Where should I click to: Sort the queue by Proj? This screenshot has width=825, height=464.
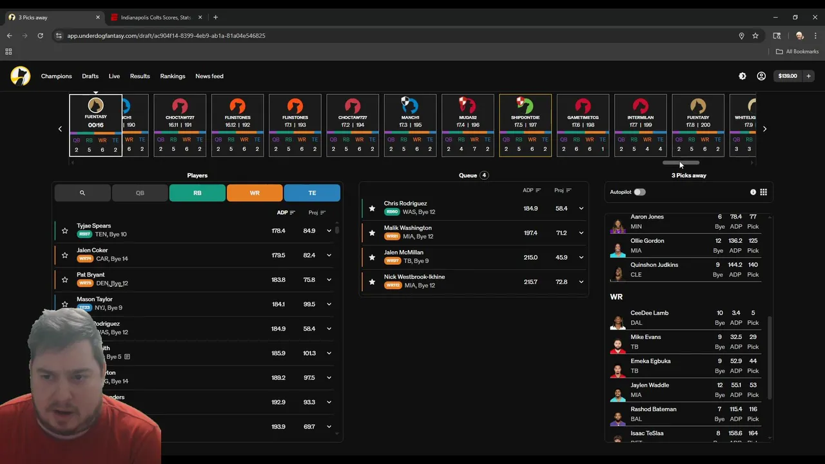[563, 191]
